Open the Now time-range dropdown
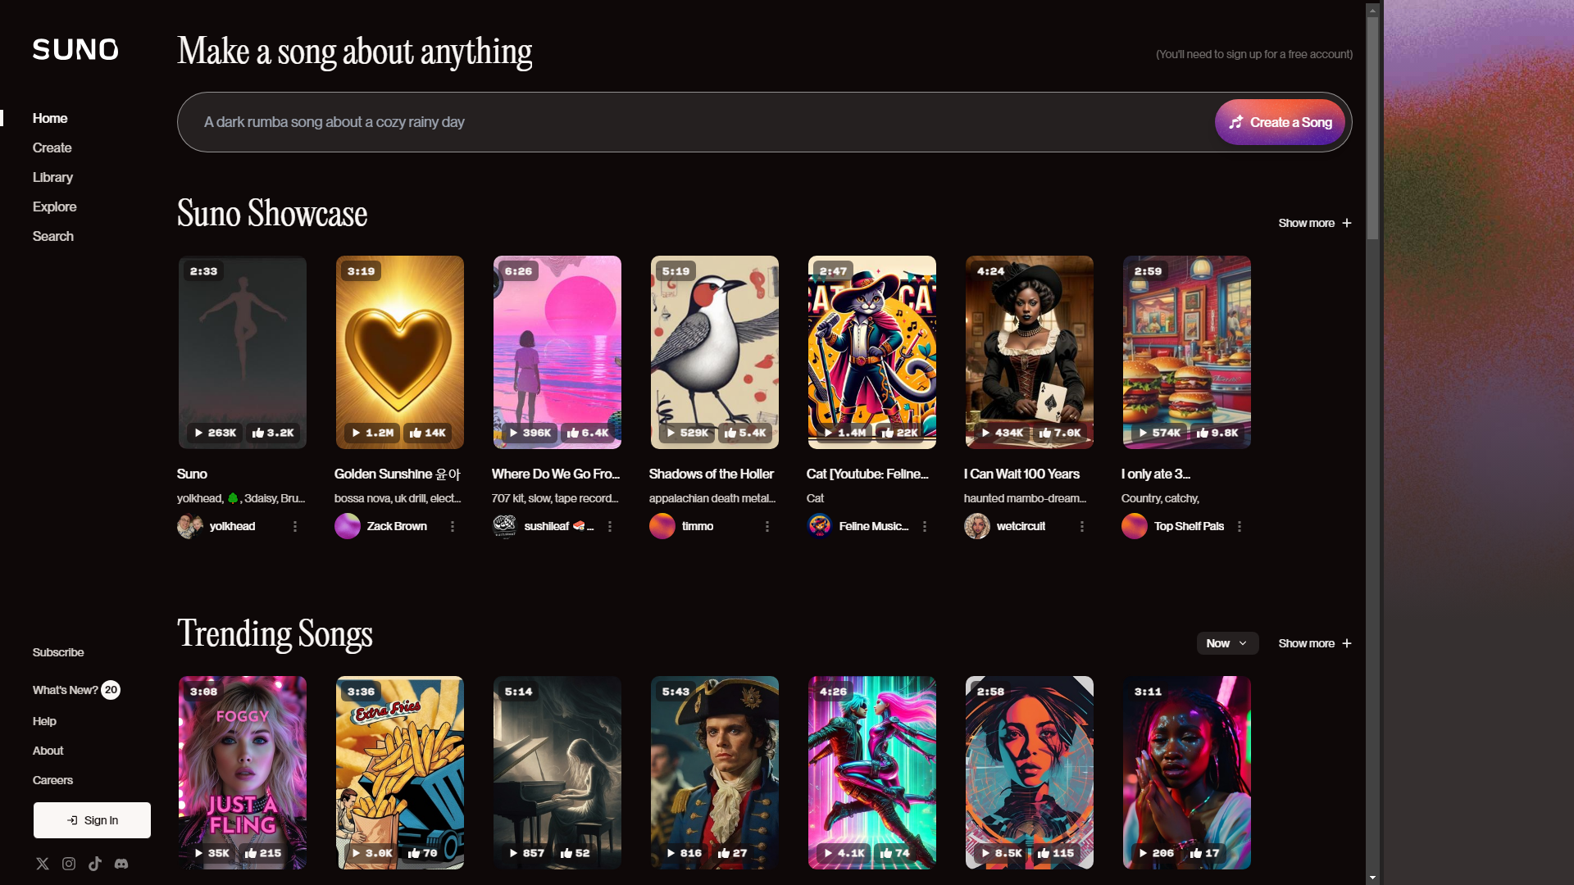This screenshot has height=885, width=1574. point(1227,643)
